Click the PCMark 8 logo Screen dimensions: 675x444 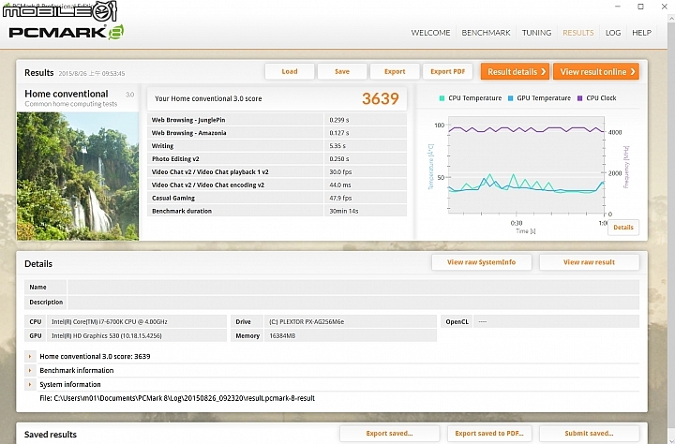tap(66, 33)
